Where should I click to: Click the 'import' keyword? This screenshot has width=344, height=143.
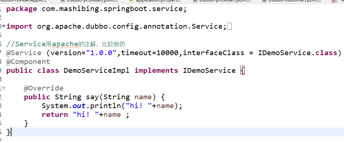pyautogui.click(x=19, y=26)
